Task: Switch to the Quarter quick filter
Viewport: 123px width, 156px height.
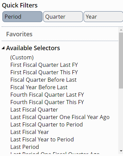Action: click(63, 17)
